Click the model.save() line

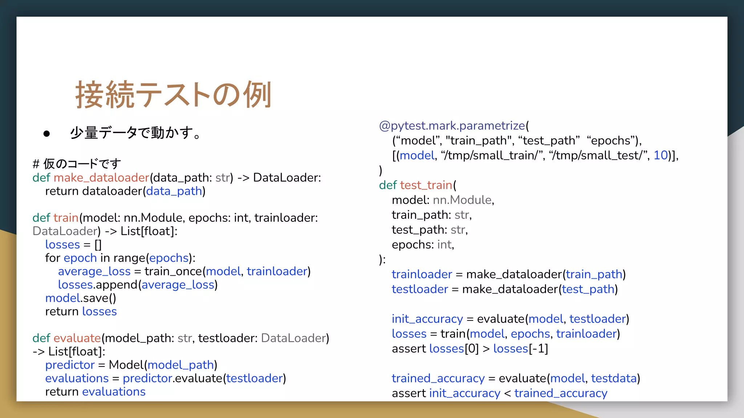click(x=81, y=298)
